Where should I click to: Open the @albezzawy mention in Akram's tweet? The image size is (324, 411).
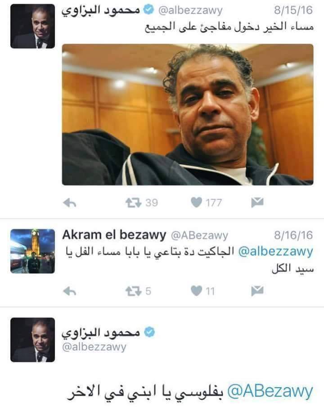275,252
